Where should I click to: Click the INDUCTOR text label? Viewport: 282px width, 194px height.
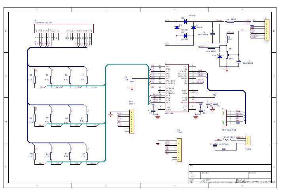(x=229, y=137)
